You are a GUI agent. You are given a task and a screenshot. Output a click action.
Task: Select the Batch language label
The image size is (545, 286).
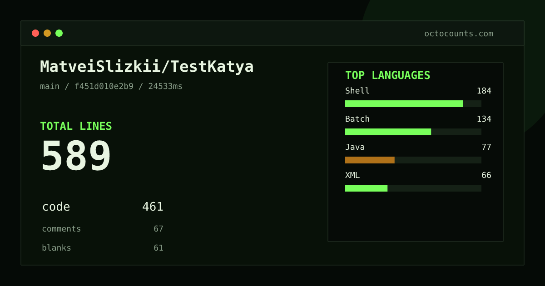[357, 119]
